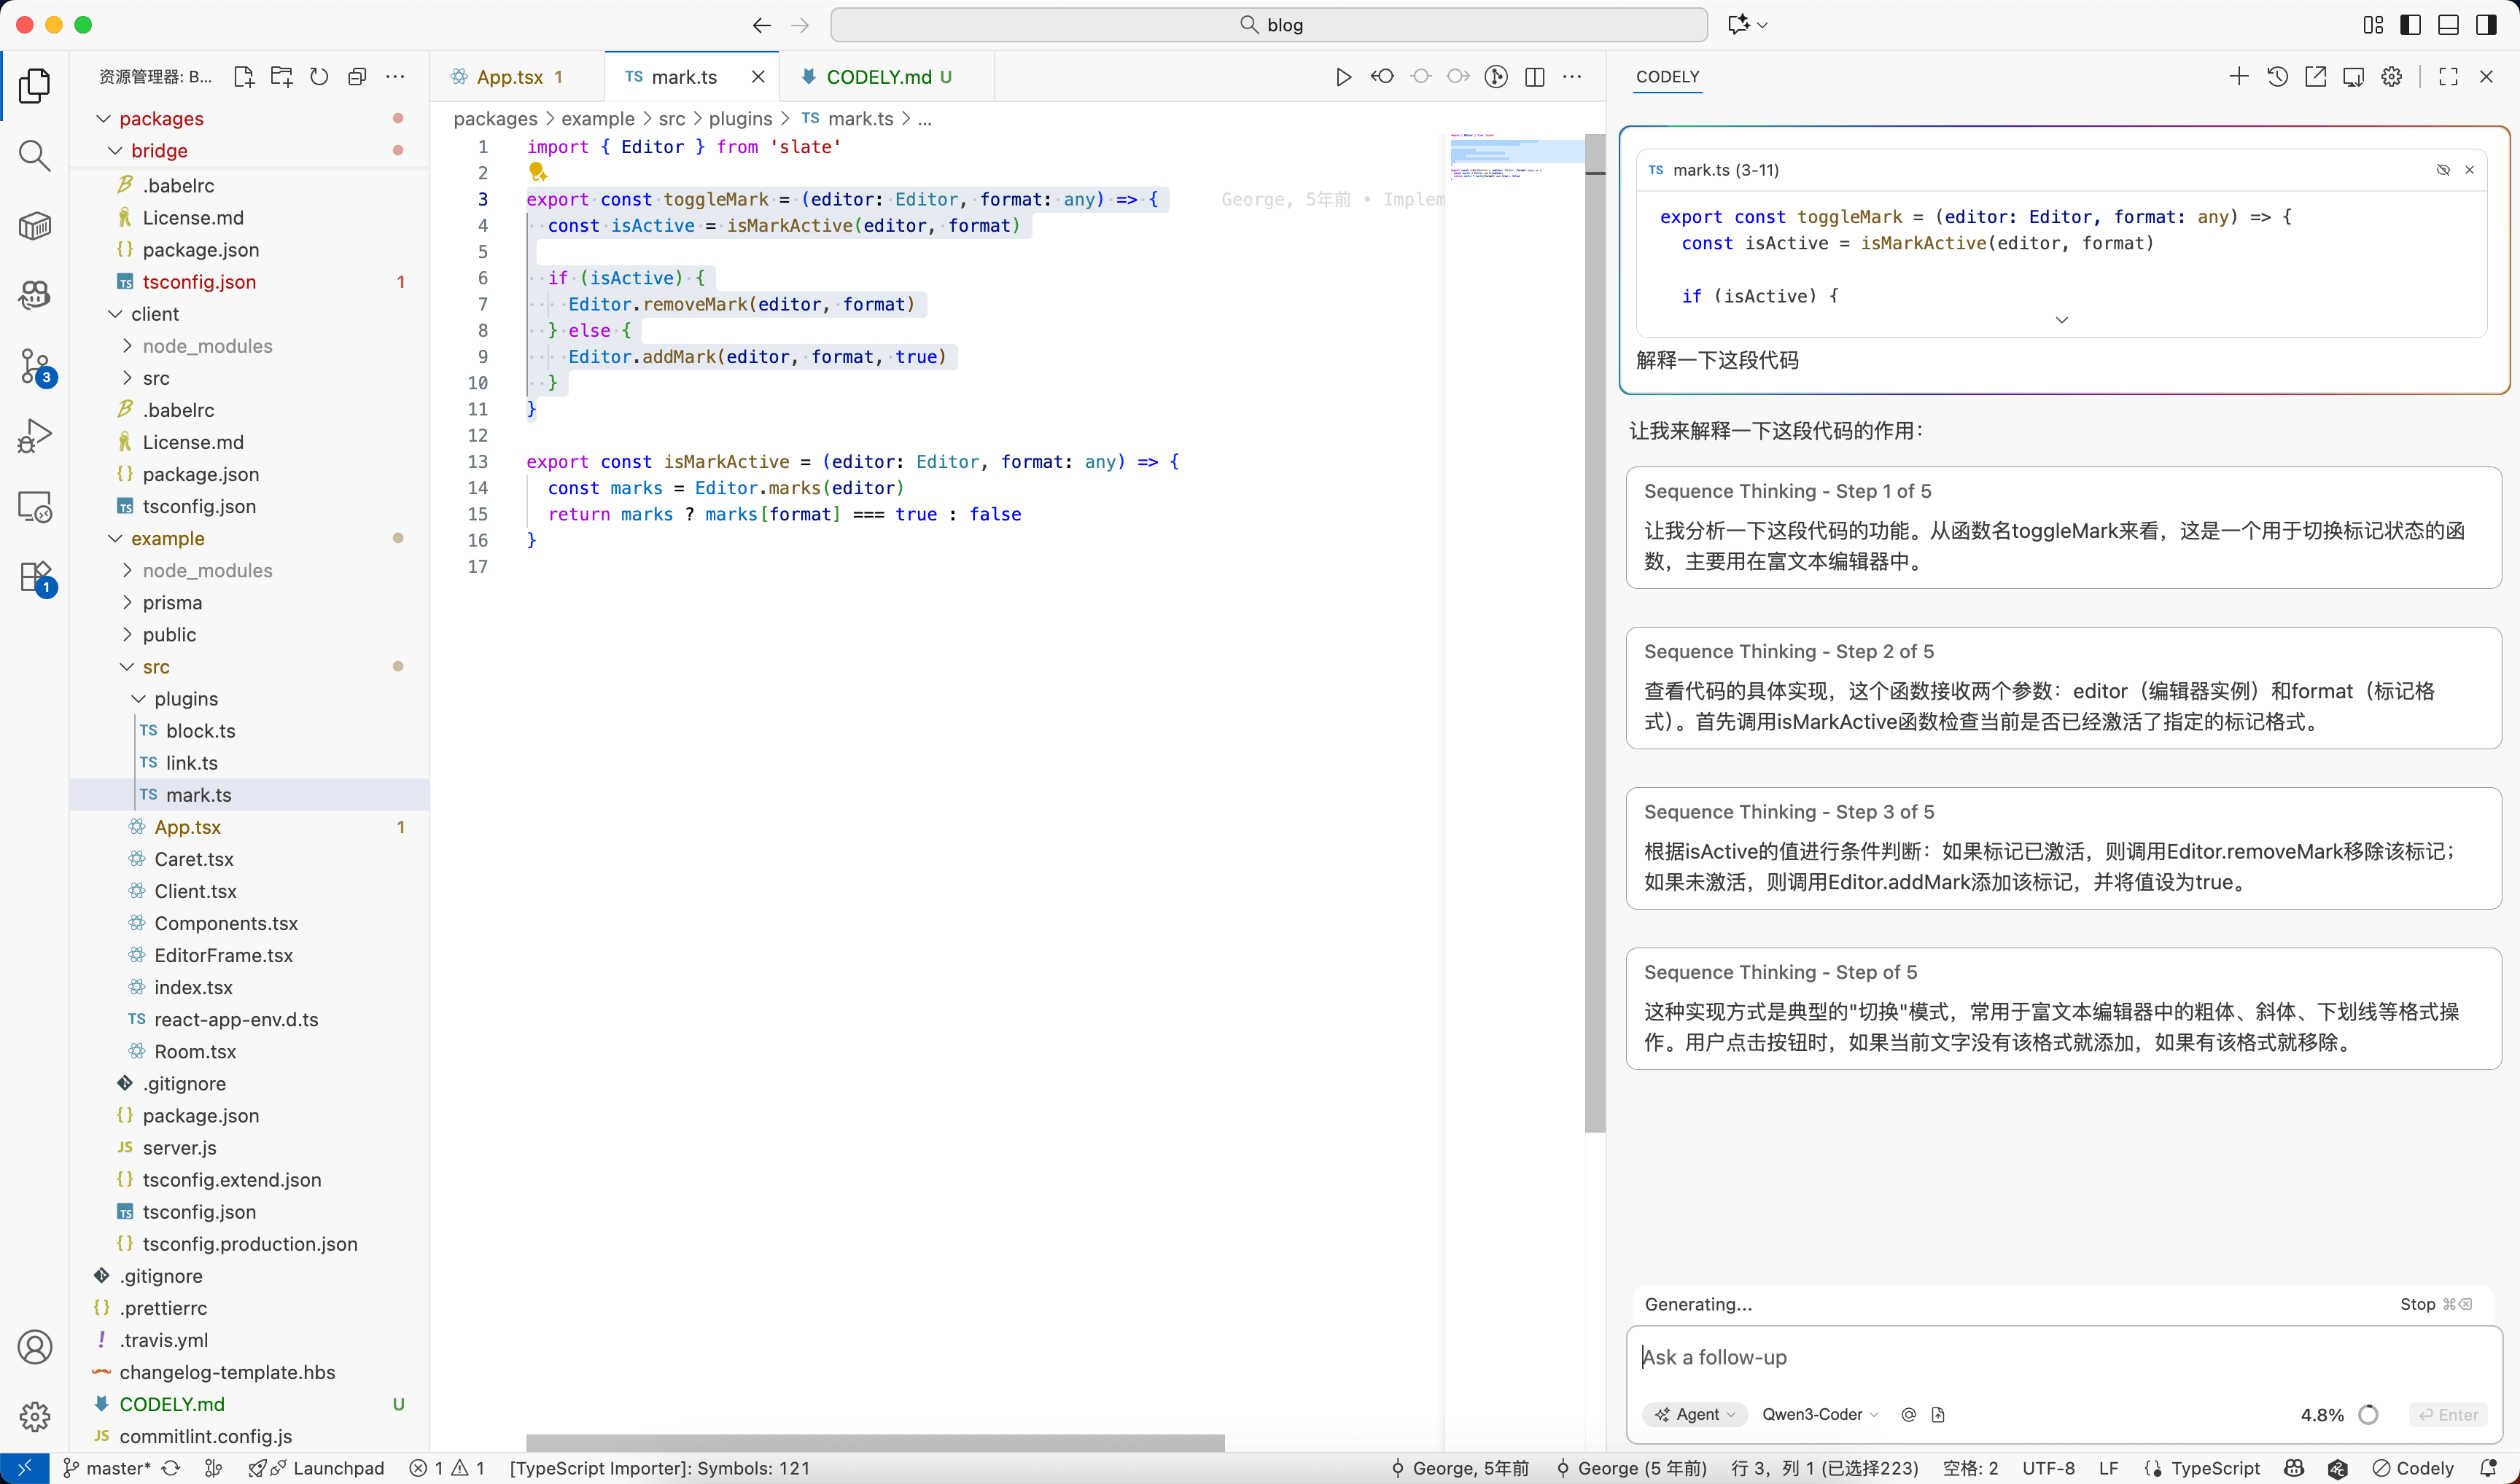Open the Search view in activity bar
This screenshot has width=2520, height=1484.
point(34,155)
